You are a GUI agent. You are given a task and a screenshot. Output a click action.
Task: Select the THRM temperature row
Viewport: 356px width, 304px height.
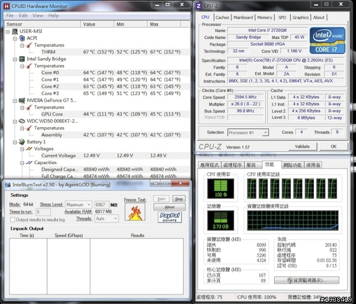point(111,52)
